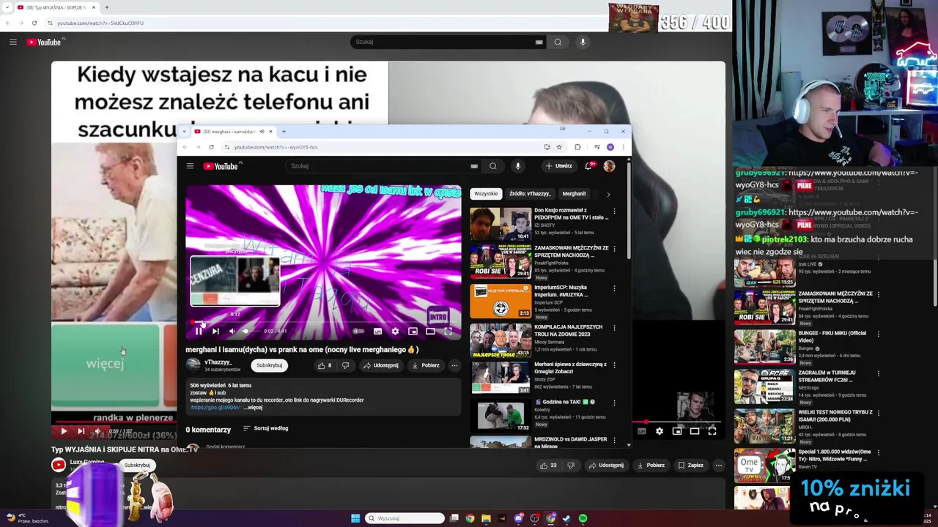
Task: Click the Utwórz create button
Action: click(x=559, y=166)
